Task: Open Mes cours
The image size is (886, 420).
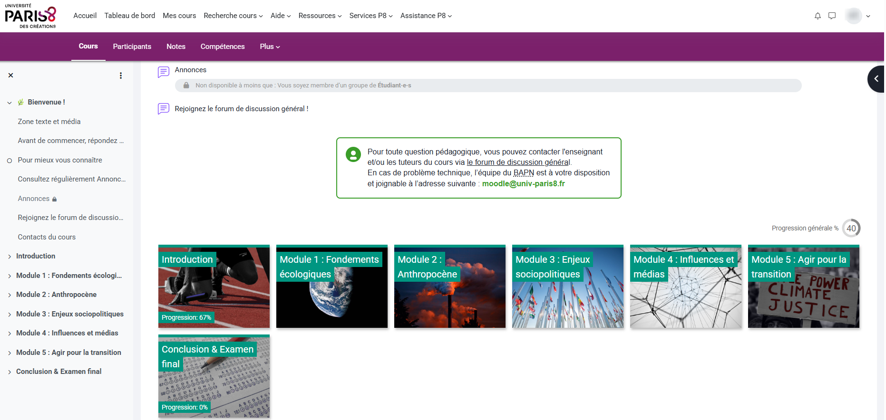Action: pos(179,16)
